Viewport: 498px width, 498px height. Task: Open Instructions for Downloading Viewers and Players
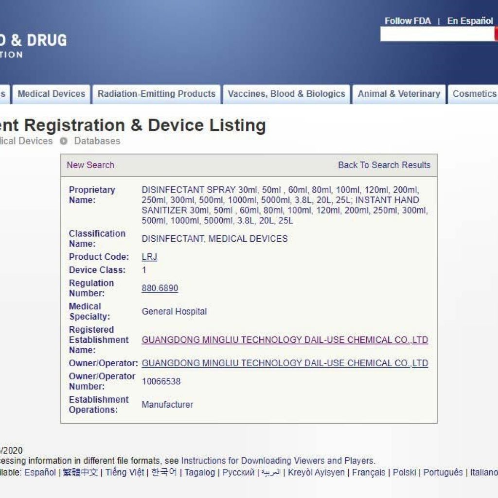click(277, 461)
